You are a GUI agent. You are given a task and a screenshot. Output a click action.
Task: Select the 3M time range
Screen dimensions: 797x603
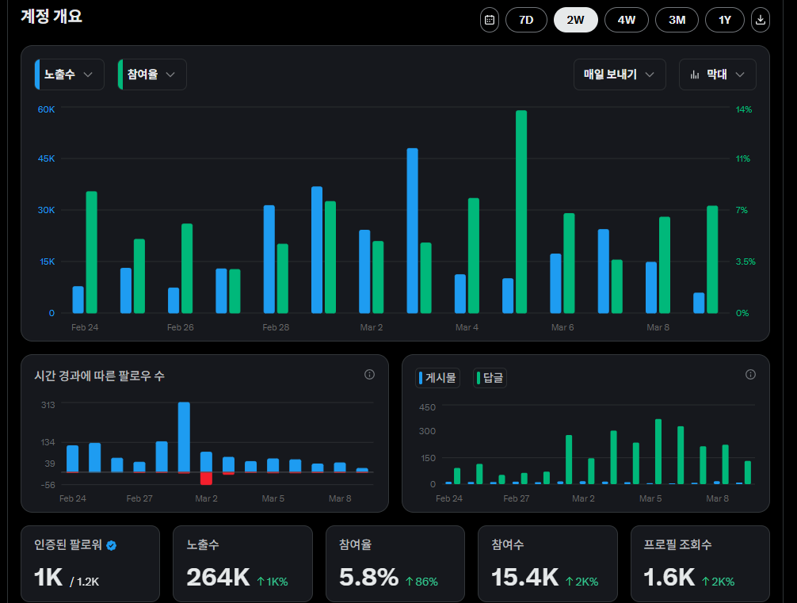(x=677, y=20)
